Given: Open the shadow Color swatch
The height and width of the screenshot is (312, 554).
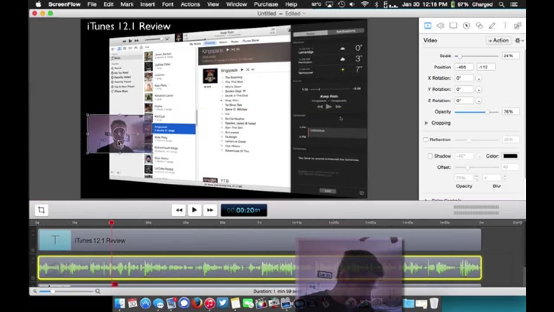Looking at the screenshot, I should point(510,156).
